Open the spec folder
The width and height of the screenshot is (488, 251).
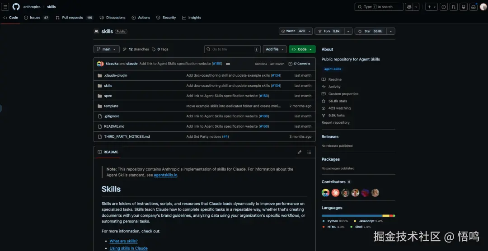pyautogui.click(x=108, y=96)
